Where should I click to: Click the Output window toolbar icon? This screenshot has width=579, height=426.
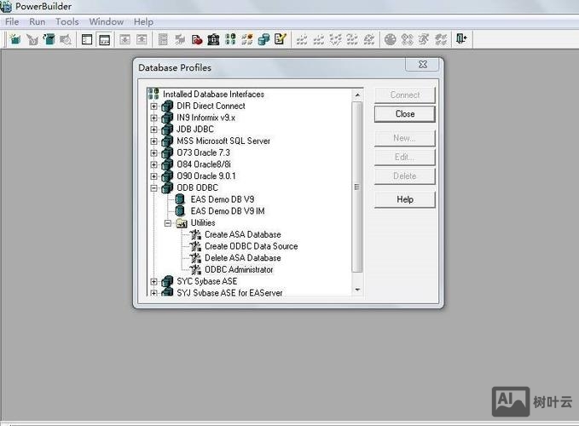coord(104,39)
